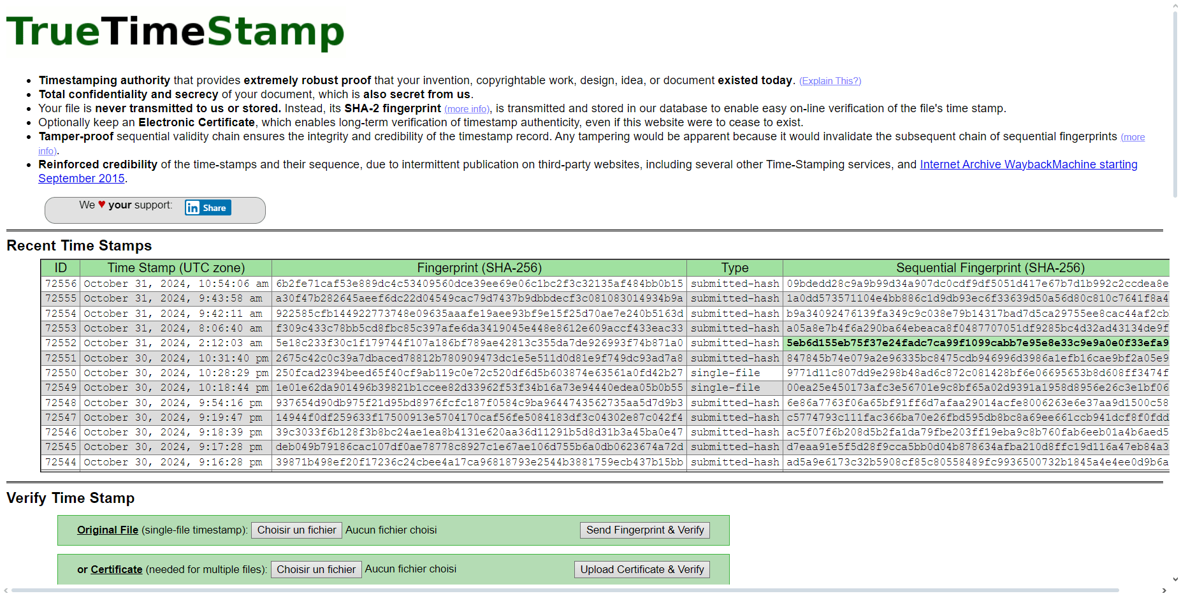Click fingerprint starting with 250fcad2394beed6

point(479,373)
